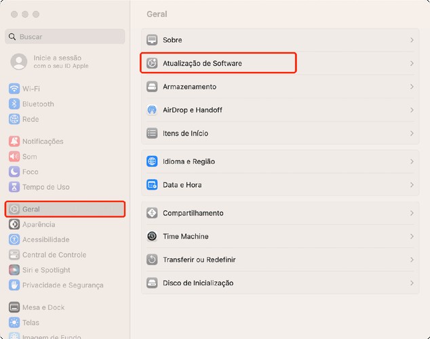Click the Armazenamento disk icon
Viewport: 430px width, 339px height.
[x=152, y=87]
